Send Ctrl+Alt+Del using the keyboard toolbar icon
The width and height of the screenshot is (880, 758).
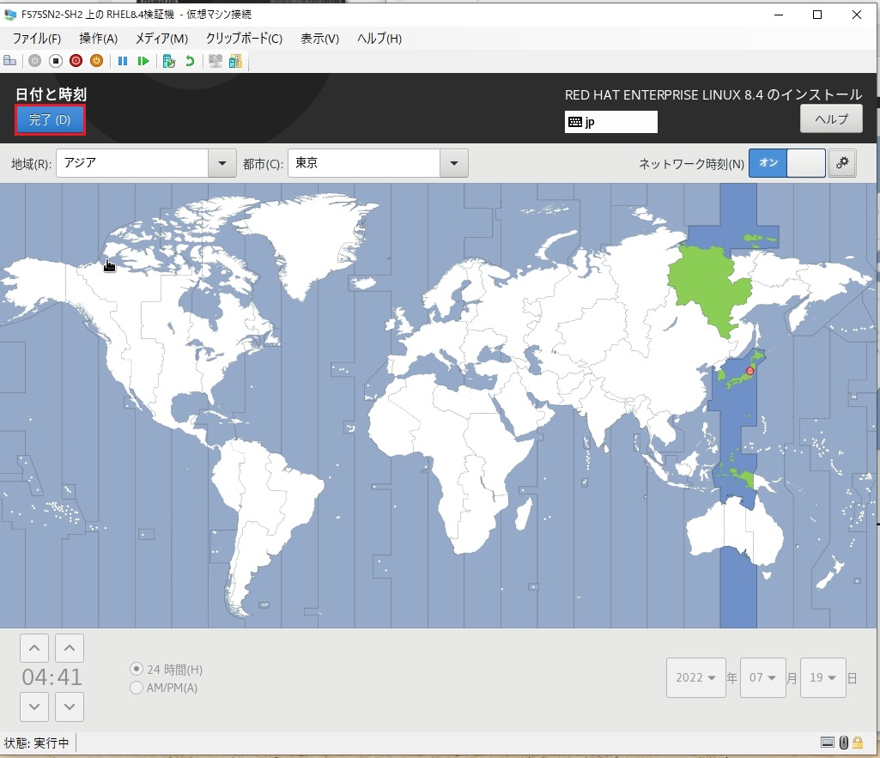click(x=10, y=61)
